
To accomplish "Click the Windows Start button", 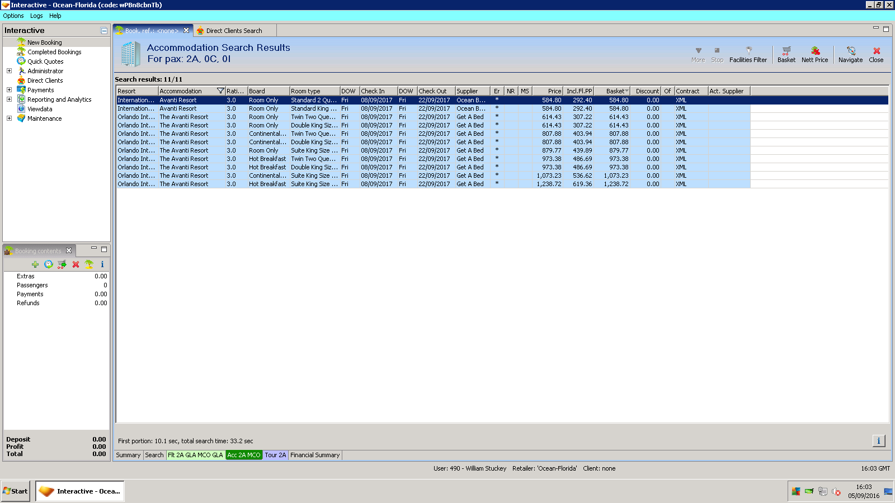I will tap(16, 491).
